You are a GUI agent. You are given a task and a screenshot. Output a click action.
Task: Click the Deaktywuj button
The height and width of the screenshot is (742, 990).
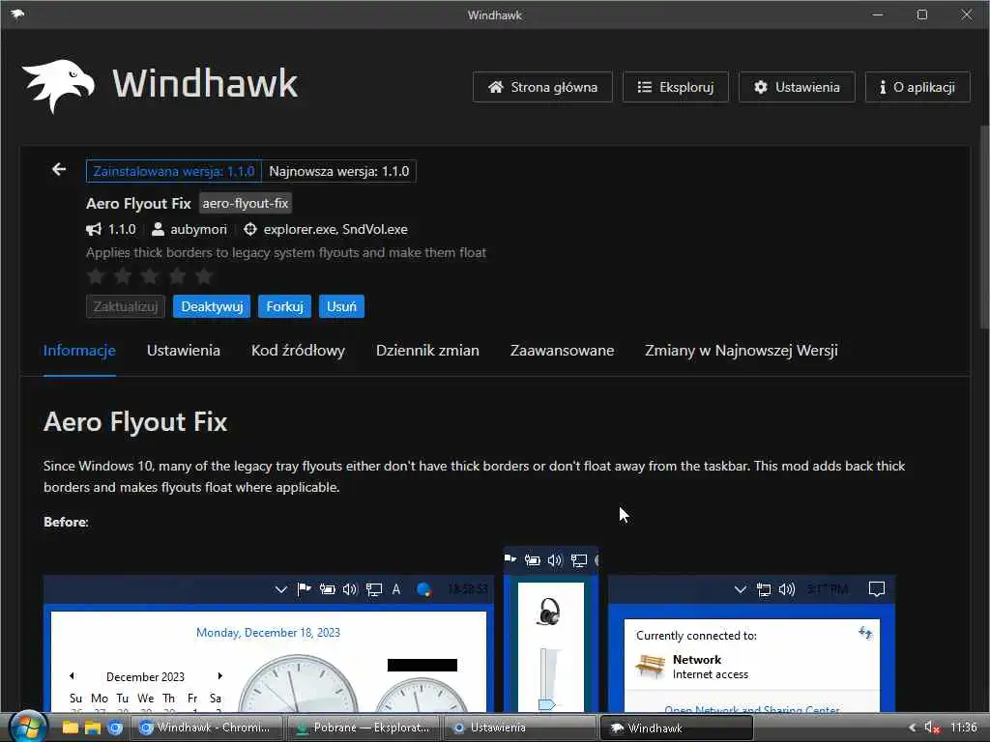(212, 306)
